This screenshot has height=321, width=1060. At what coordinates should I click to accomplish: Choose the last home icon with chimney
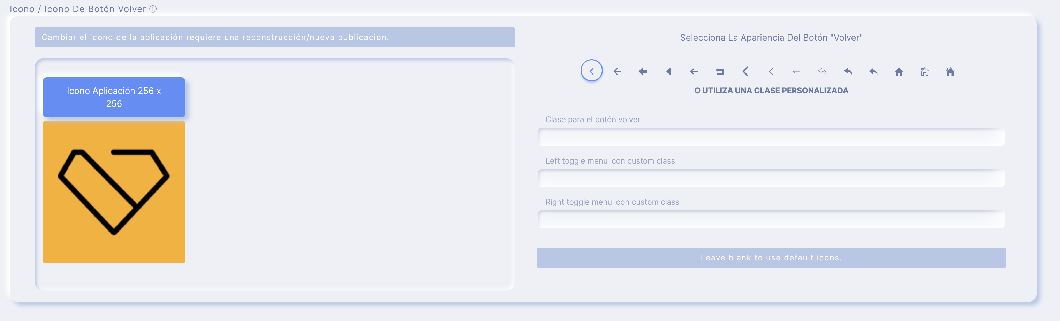pos(950,71)
